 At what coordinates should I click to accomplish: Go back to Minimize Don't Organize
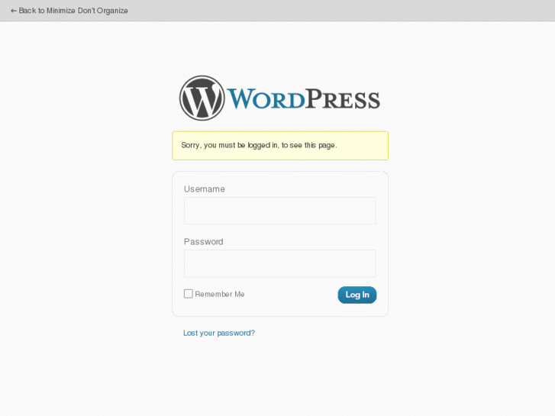69,11
